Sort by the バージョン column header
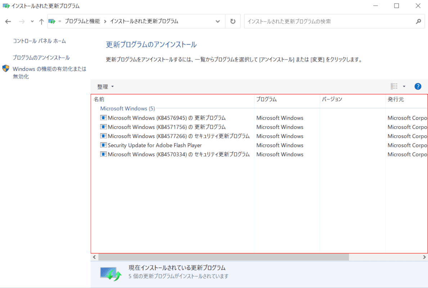This screenshot has width=428, height=288. tap(352, 99)
